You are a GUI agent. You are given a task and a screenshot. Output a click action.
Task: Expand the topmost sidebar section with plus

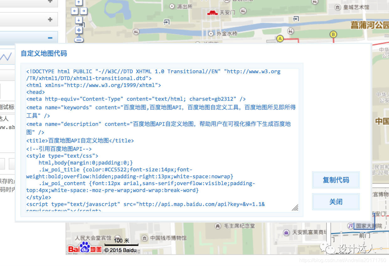point(50,2)
